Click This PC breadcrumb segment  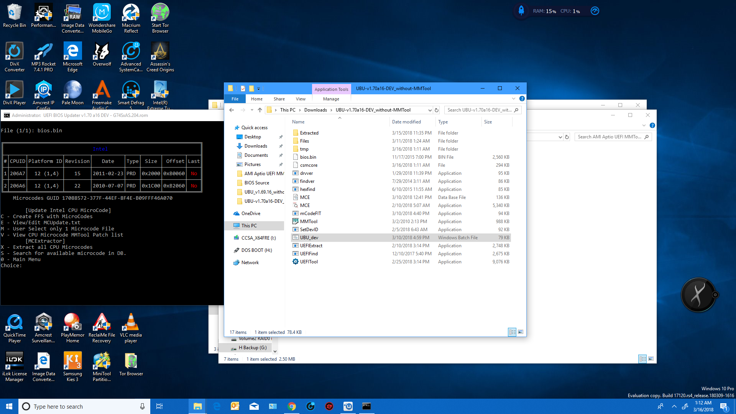point(287,110)
